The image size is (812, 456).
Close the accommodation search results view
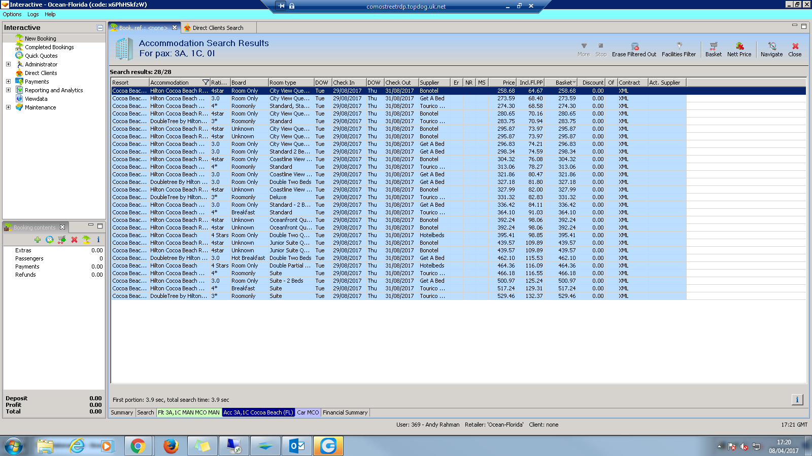(x=795, y=49)
